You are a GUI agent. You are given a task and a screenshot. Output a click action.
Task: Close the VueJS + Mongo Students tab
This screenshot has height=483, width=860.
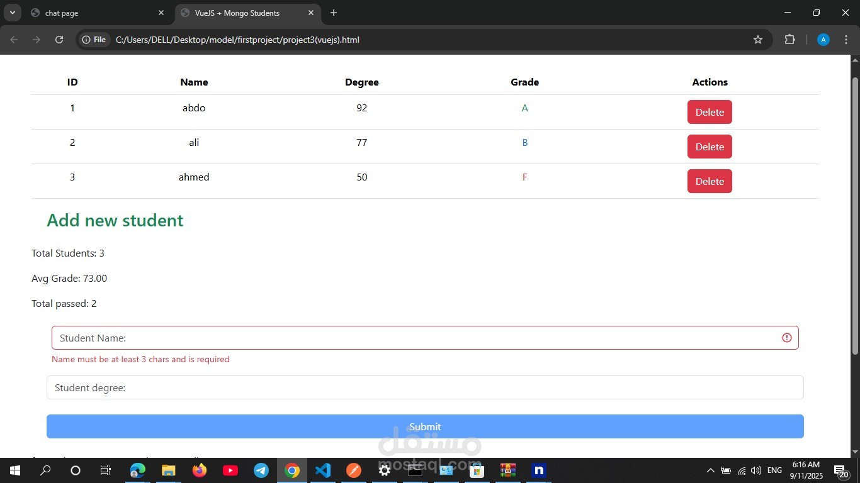(311, 13)
